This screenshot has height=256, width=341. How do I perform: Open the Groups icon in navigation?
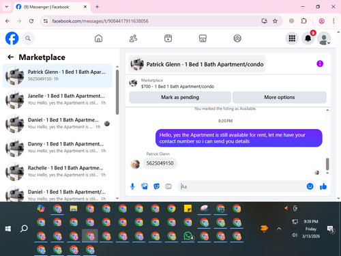(237, 38)
